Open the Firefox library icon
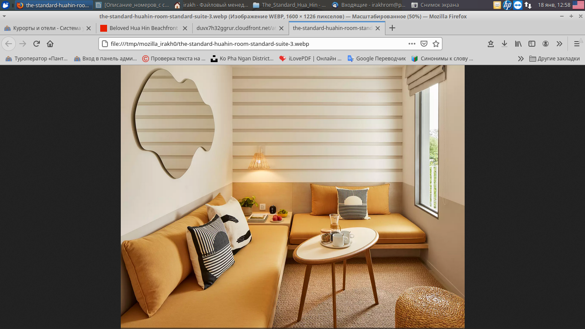The width and height of the screenshot is (585, 329). [x=518, y=44]
